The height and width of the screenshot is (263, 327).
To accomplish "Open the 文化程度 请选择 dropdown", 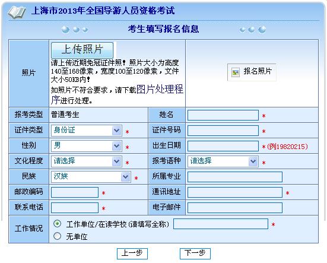I will click(x=87, y=161).
